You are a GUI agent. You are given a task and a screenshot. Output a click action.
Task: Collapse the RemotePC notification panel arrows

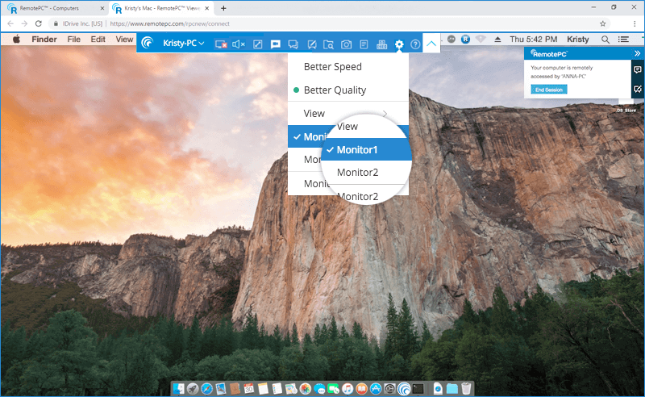click(x=637, y=53)
